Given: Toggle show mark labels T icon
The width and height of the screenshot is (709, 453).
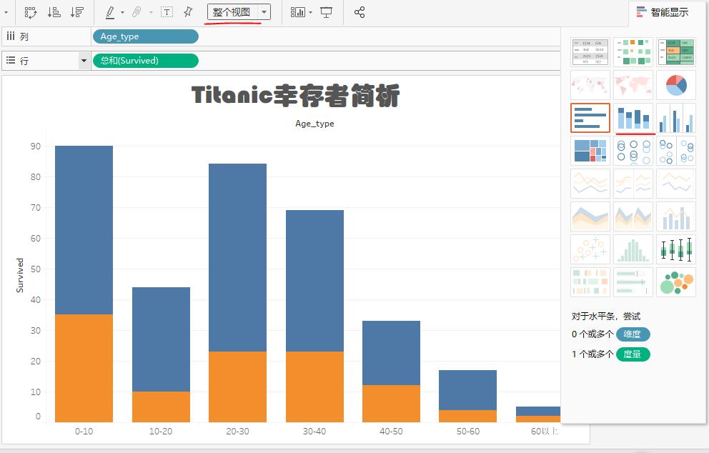Looking at the screenshot, I should 167,12.
